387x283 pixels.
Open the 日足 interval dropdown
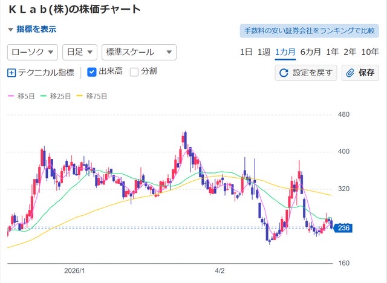pyautogui.click(x=80, y=52)
